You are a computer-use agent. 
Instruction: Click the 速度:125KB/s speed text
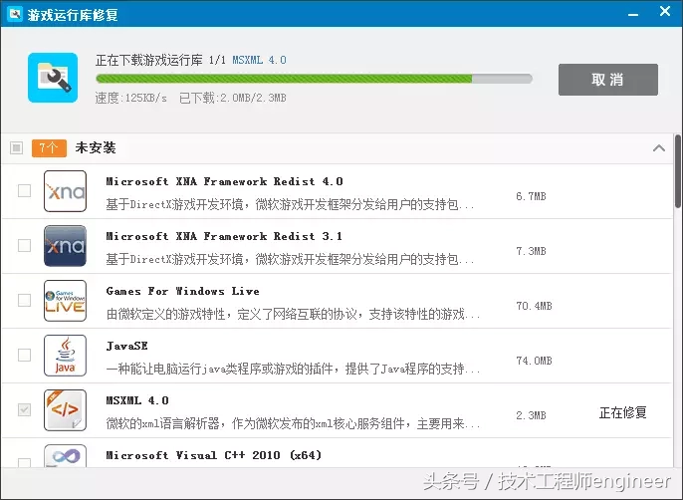point(131,98)
